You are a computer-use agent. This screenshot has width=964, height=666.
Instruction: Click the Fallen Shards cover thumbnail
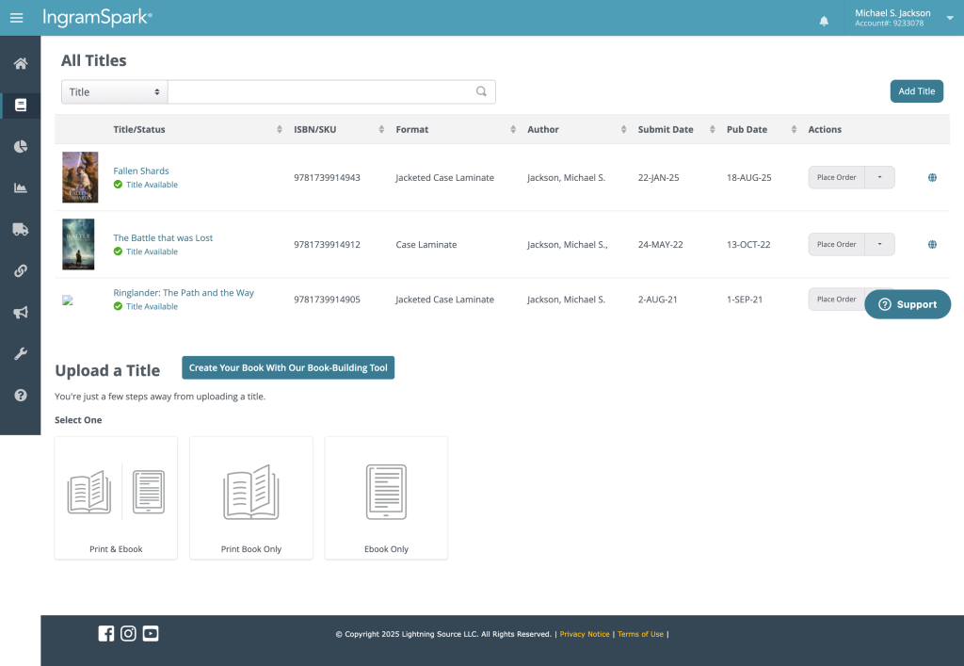(x=80, y=177)
